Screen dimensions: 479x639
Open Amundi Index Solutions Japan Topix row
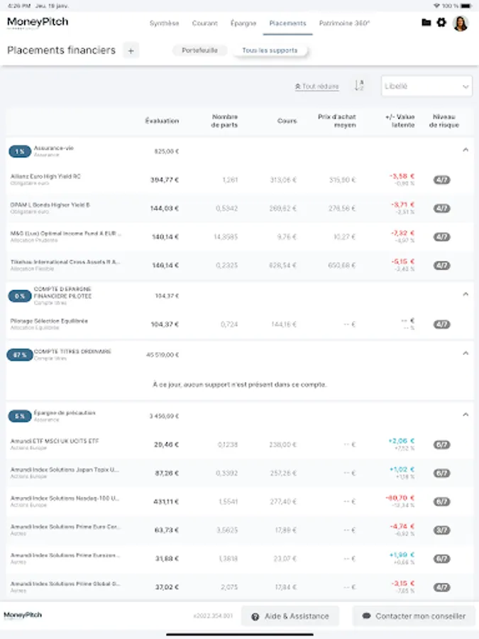click(x=240, y=473)
